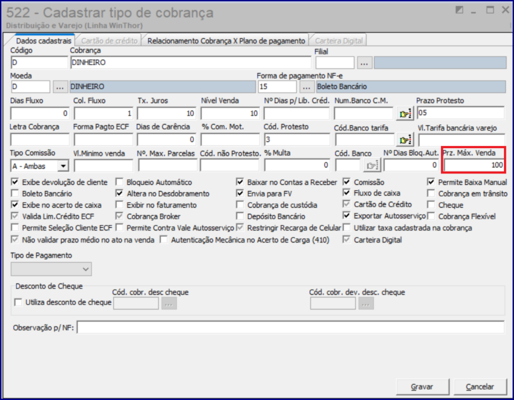Toggle Exibe no acerto de caixa

coord(15,205)
